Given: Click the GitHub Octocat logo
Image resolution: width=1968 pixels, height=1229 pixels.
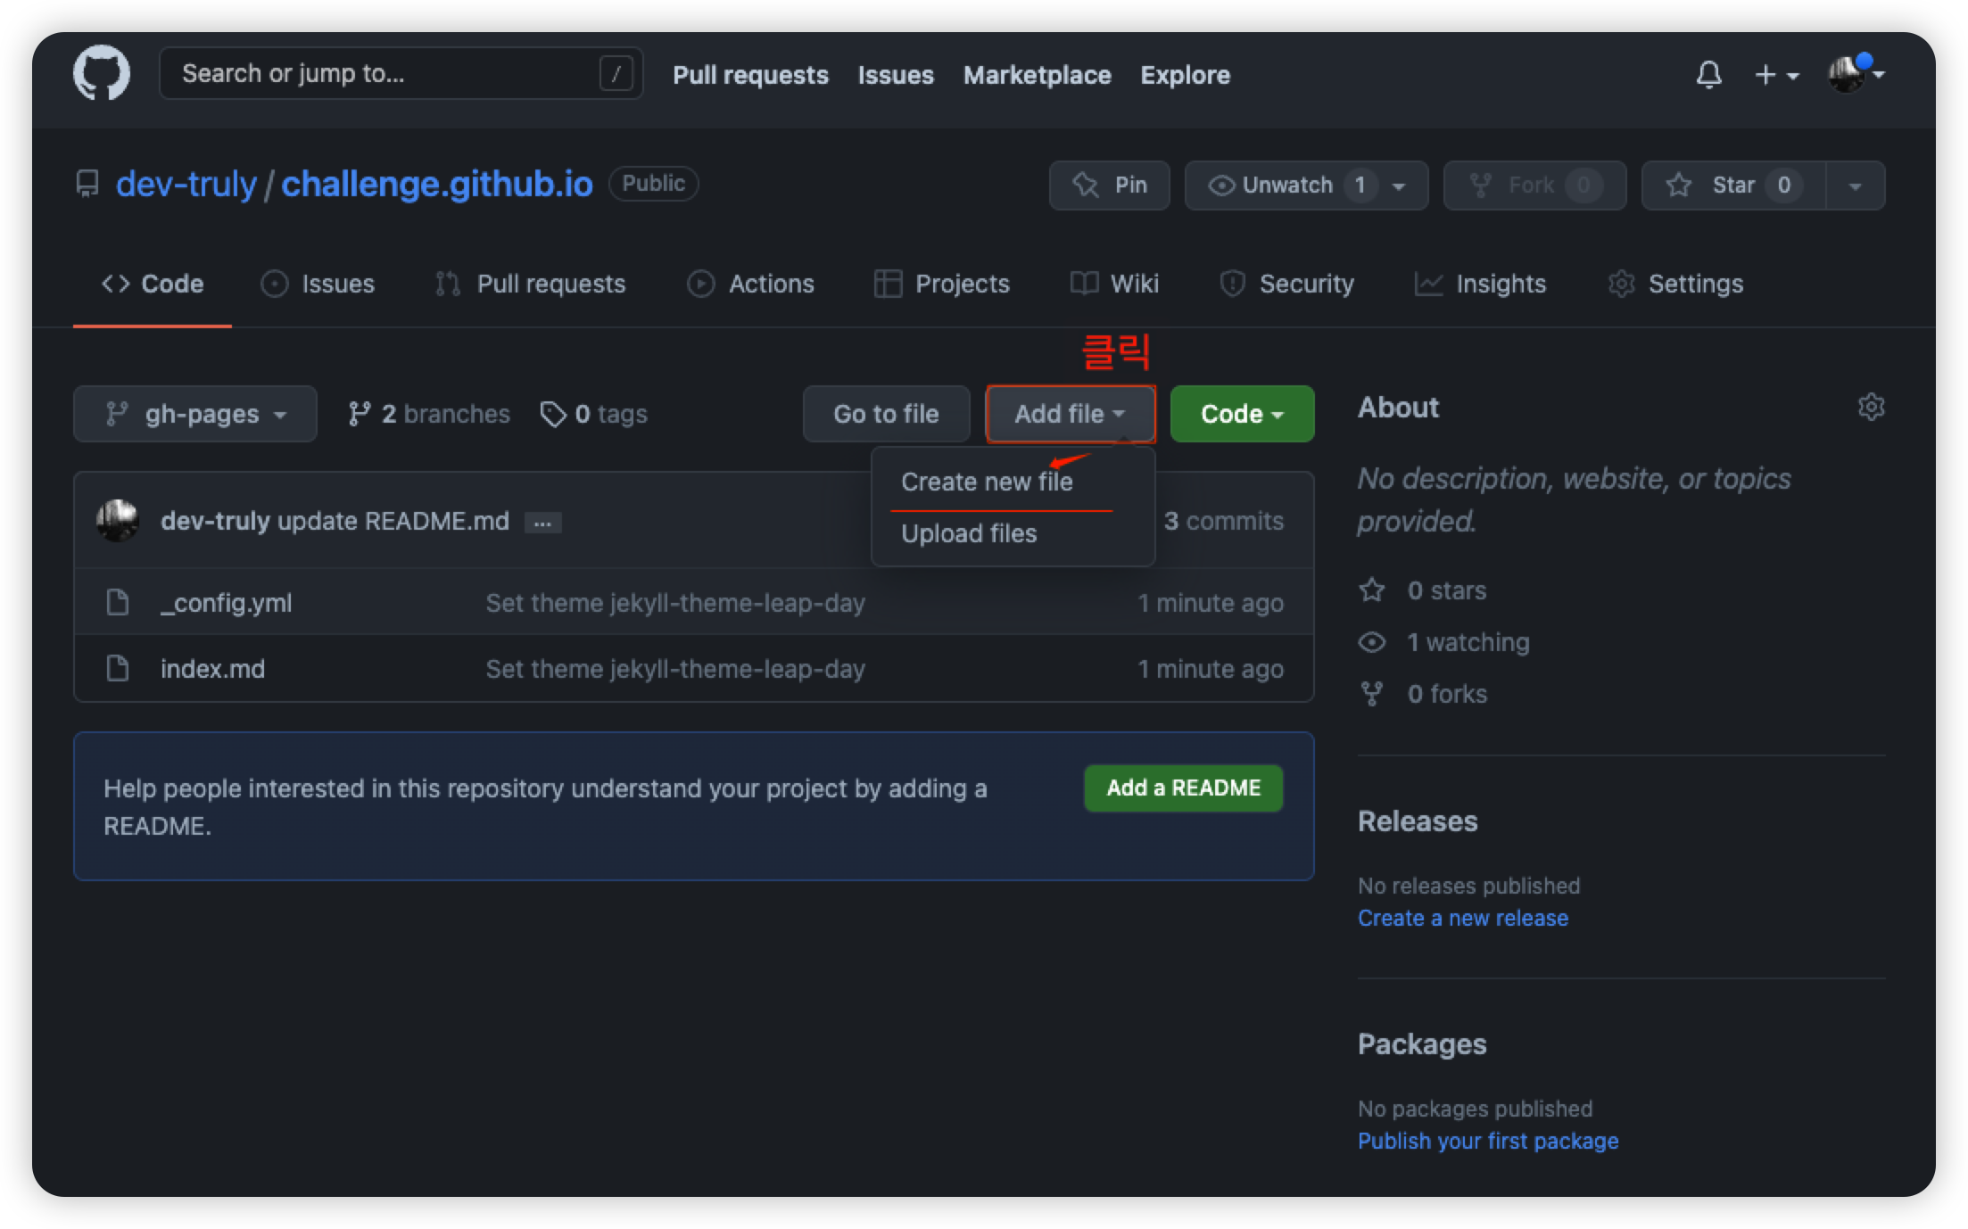Looking at the screenshot, I should pos(101,73).
